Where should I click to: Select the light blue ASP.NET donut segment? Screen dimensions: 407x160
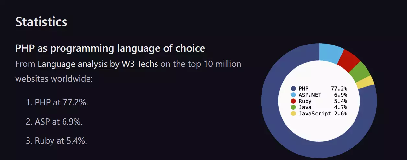(x=330, y=52)
